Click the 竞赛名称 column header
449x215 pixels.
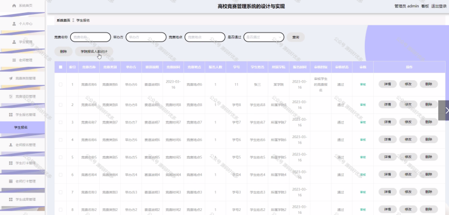[x=89, y=67]
